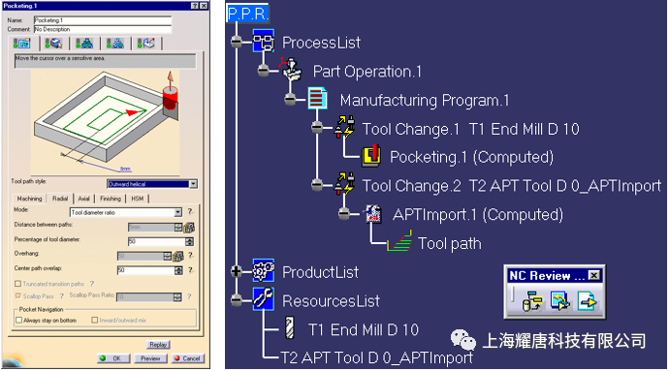Screen dimensions: 669x371
Task: Click the last NC Review toolbar icon
Action: tap(588, 300)
